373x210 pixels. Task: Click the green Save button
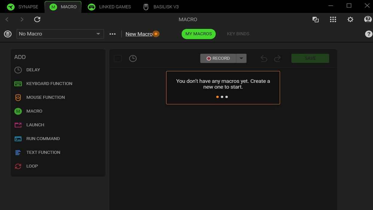tap(310, 58)
